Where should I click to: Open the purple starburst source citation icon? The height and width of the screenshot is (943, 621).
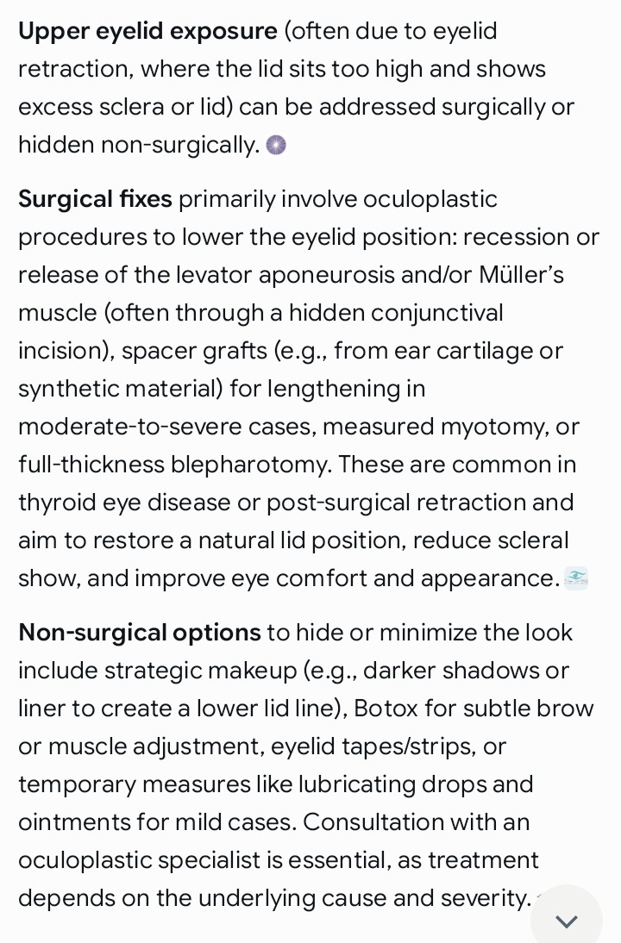276,145
